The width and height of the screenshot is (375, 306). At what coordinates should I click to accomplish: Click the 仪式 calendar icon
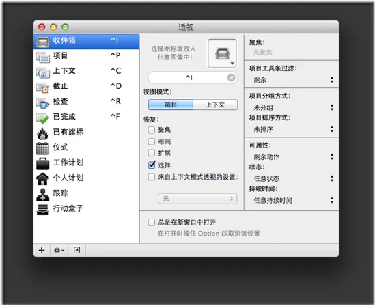point(42,148)
